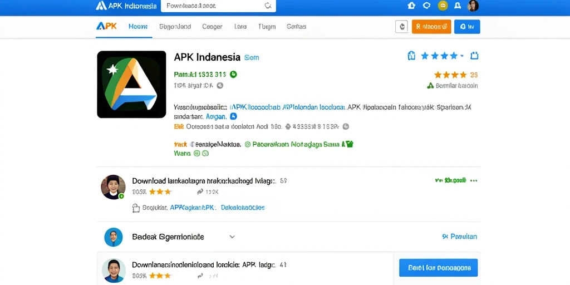Open the small dropdown arrow after blue stars
This screenshot has height=285, width=570.
[x=462, y=56]
